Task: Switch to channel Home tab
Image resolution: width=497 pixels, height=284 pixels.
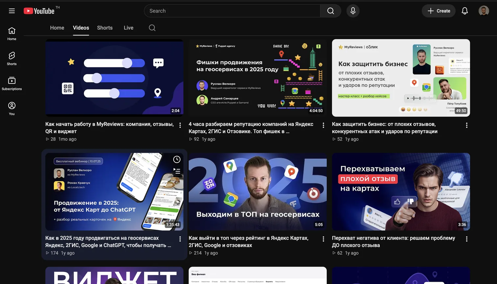Action: pyautogui.click(x=57, y=28)
